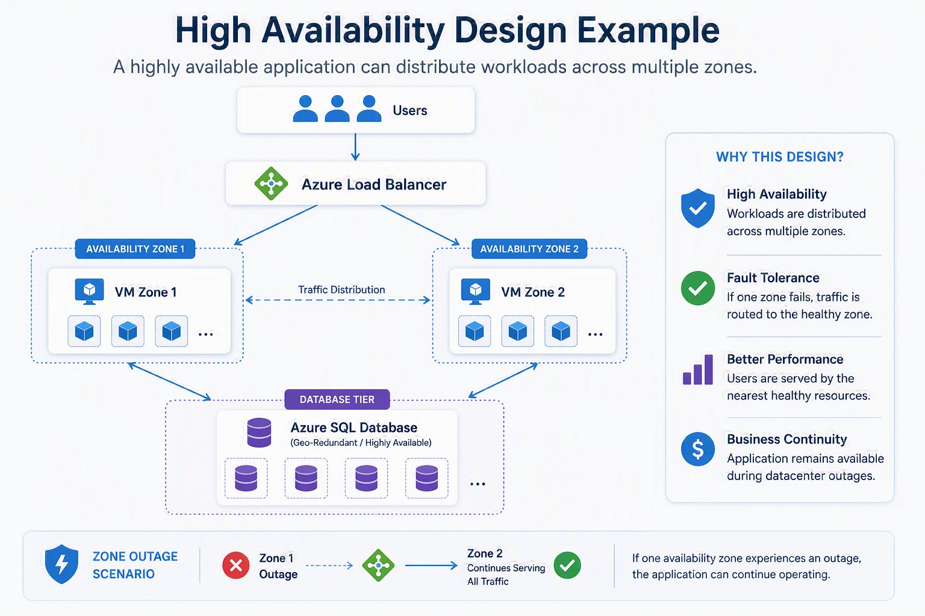Click the third database replica icon under Azure SQL Database
The width and height of the screenshot is (925, 616).
366,478
